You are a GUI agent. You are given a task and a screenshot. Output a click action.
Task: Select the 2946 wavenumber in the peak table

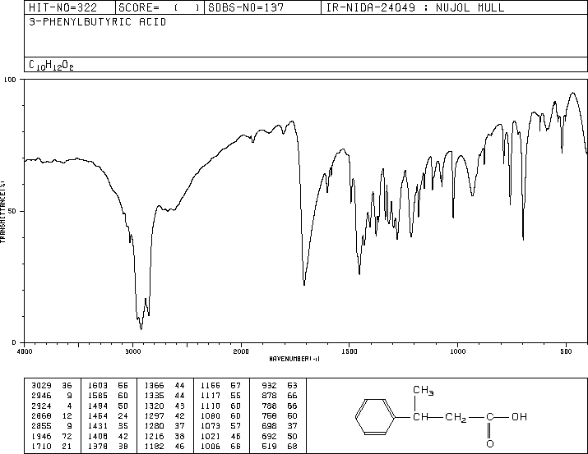[x=41, y=396]
